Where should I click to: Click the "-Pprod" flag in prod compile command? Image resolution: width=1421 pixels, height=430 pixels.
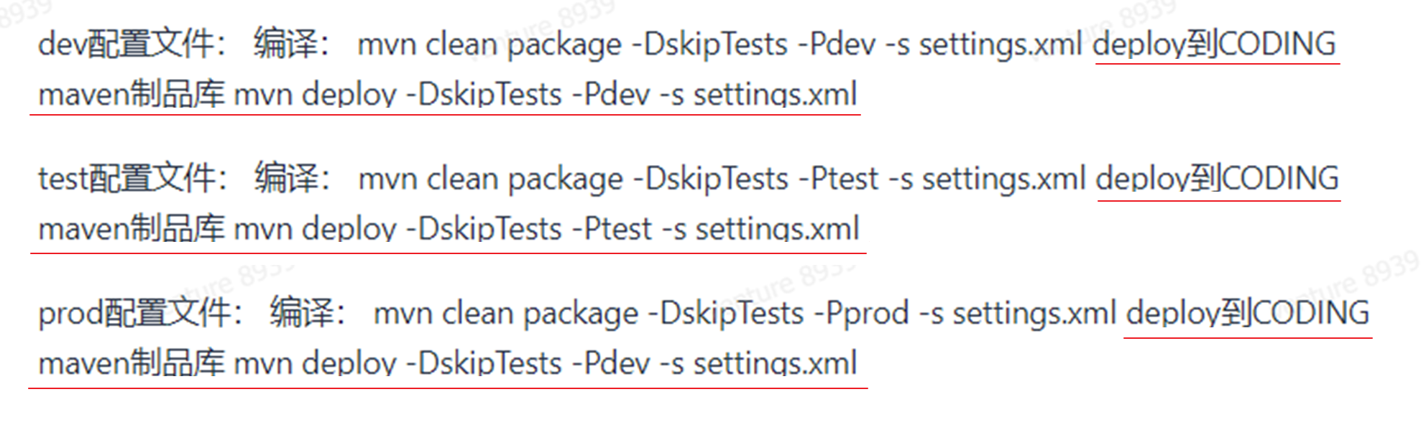pos(862,314)
